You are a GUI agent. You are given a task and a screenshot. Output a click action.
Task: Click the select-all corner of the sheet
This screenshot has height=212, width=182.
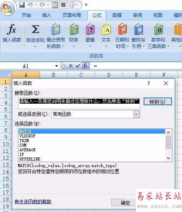(x=6, y=75)
